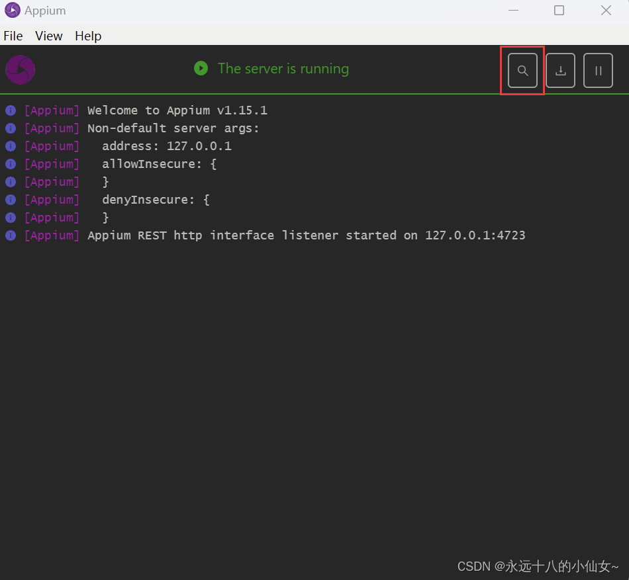Click info icon beside Welcome to Appium line
Screen dimensions: 629x580
pyautogui.click(x=11, y=110)
